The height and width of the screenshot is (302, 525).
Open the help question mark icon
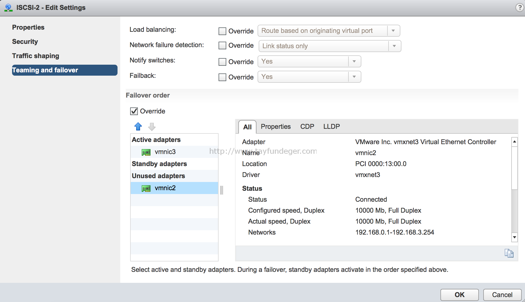click(x=520, y=7)
